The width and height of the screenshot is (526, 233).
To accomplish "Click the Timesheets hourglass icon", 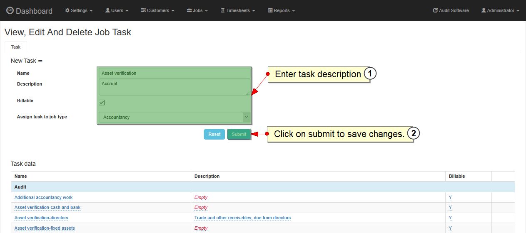I will [223, 10].
